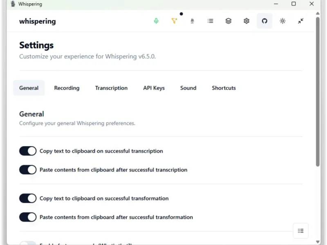Image resolution: width=327 pixels, height=245 pixels.
Task: Click the scrollbar up arrow
Action: point(318,13)
